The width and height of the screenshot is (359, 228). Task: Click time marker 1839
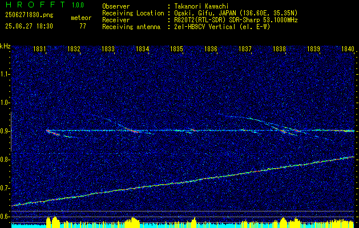tap(313, 48)
